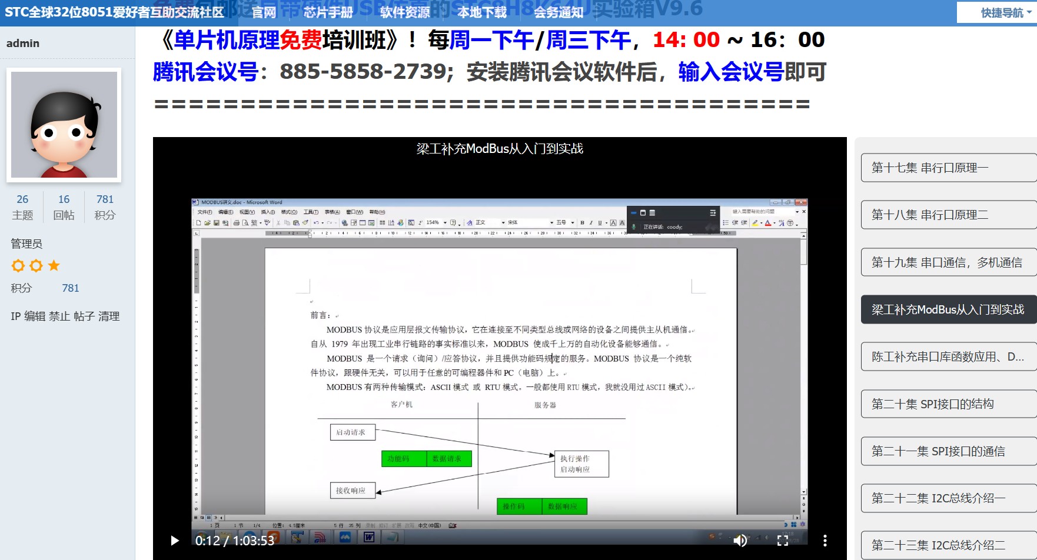The width and height of the screenshot is (1037, 560).
Task: Open the 快捷导航 dropdown
Action: point(1006,13)
